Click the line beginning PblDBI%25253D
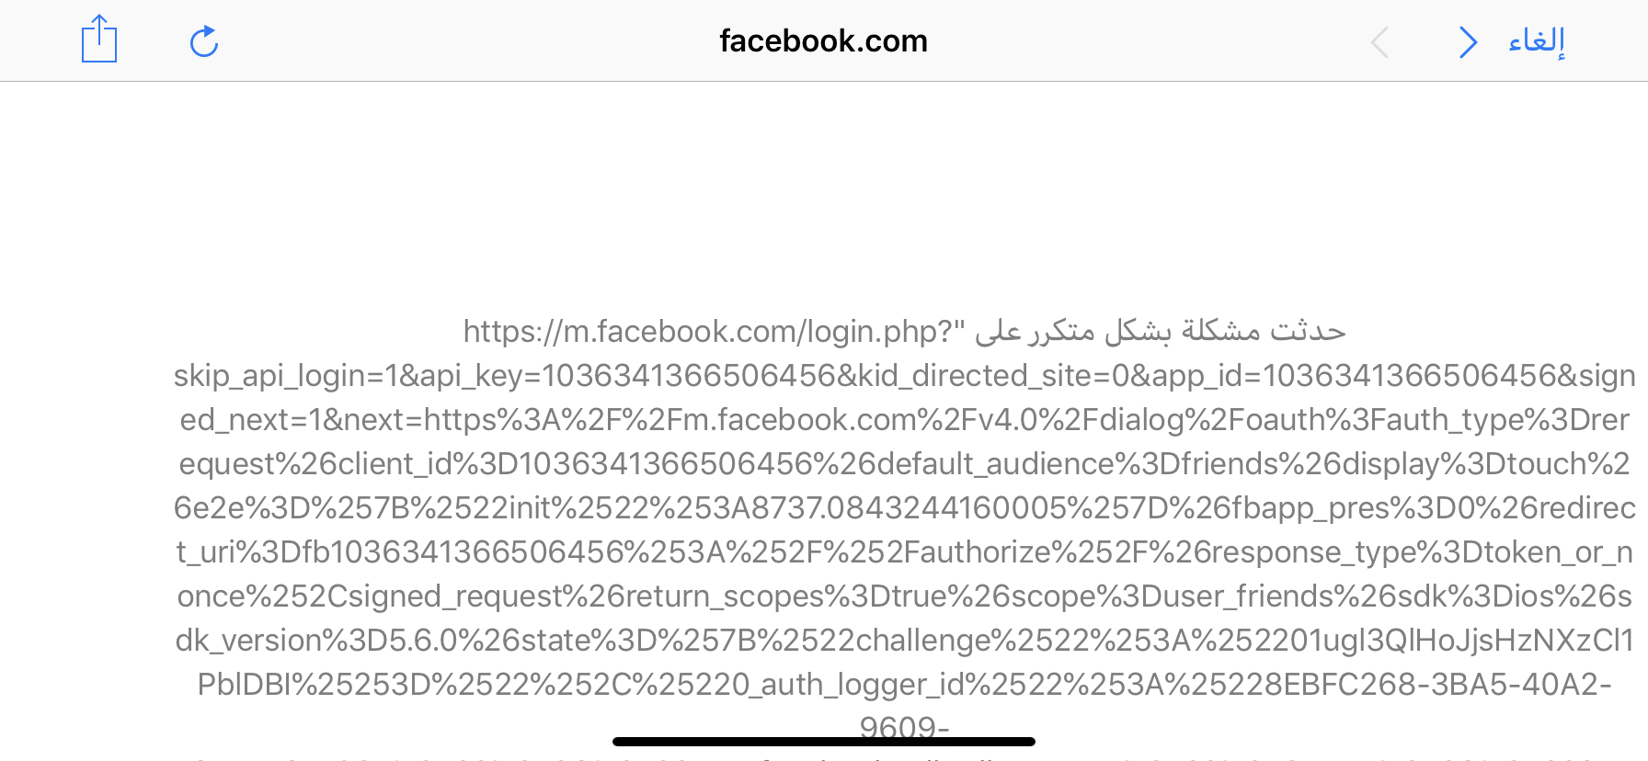 tap(905, 684)
